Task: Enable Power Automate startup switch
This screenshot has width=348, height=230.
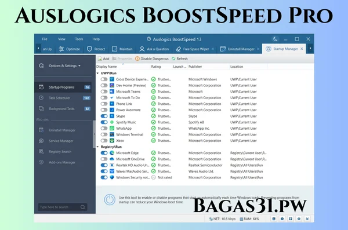Action: click(x=104, y=110)
